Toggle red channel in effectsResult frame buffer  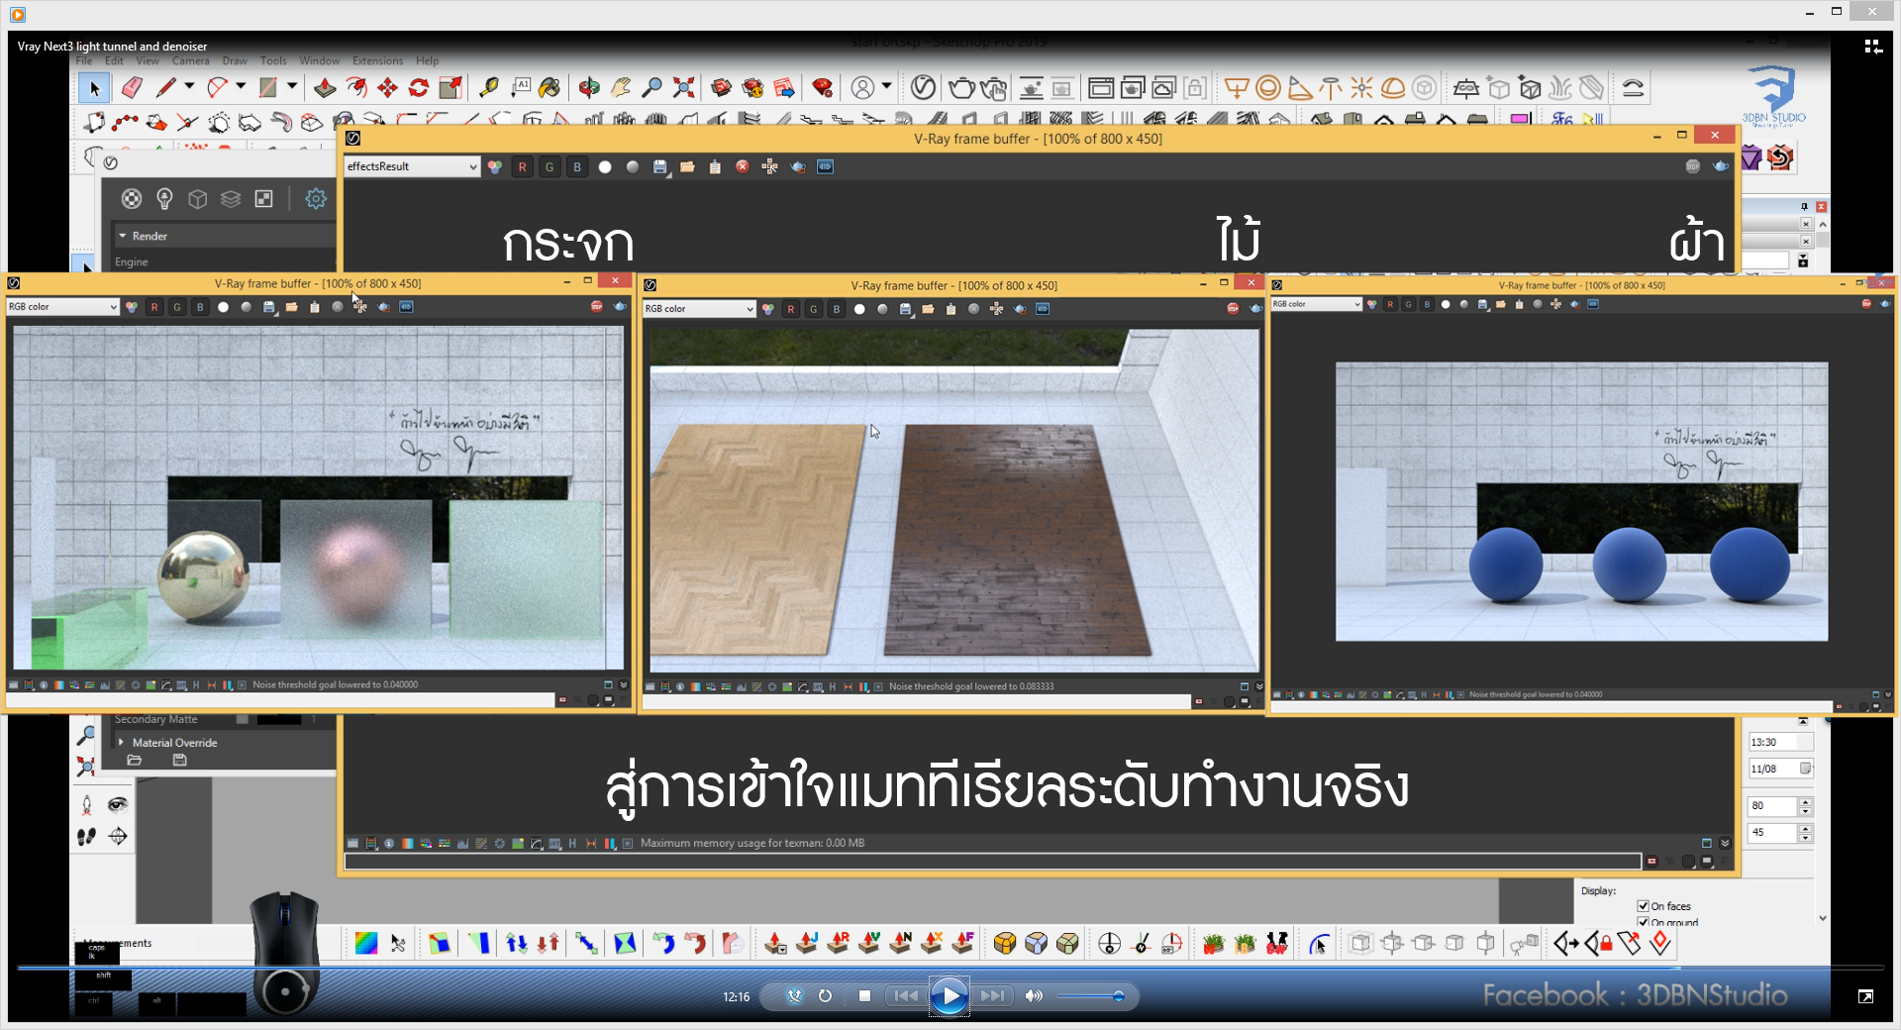522,166
